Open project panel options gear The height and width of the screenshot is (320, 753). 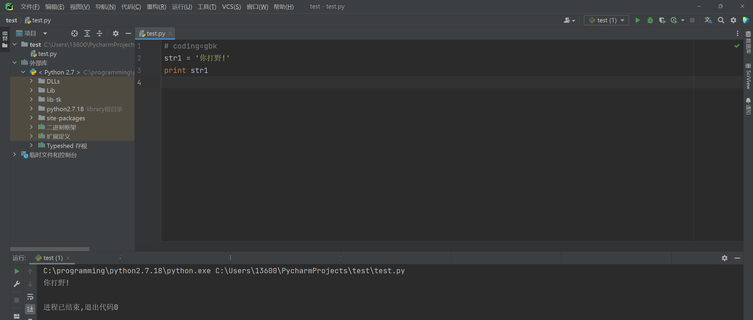[x=116, y=34]
